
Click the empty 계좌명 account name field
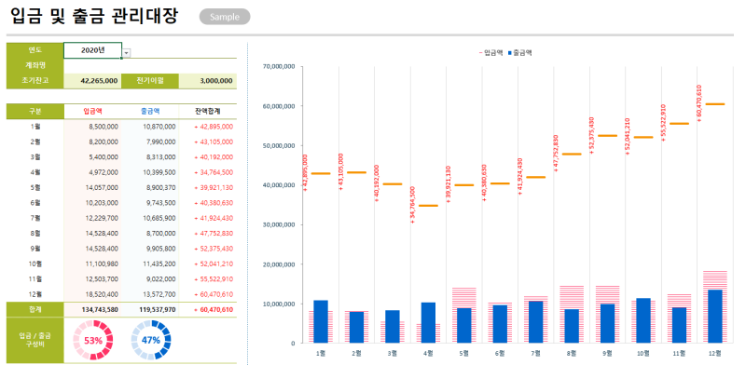(x=150, y=65)
